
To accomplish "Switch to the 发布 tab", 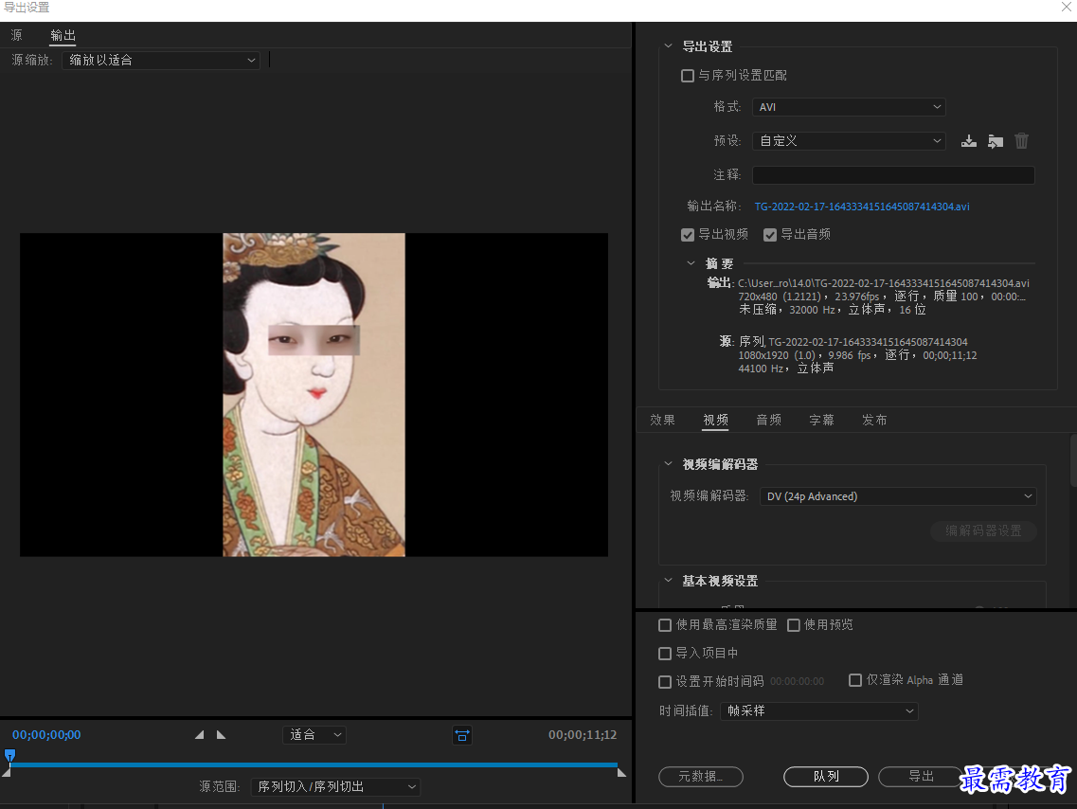I will point(874,420).
